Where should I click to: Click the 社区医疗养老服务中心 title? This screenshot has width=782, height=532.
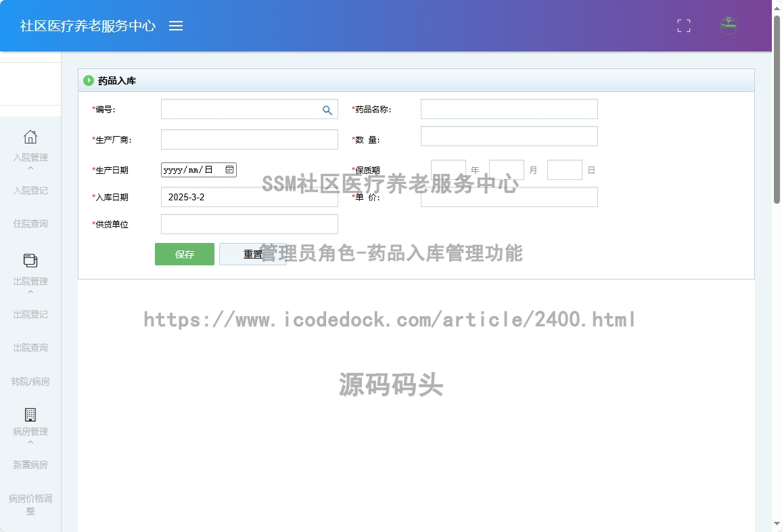pyautogui.click(x=88, y=26)
